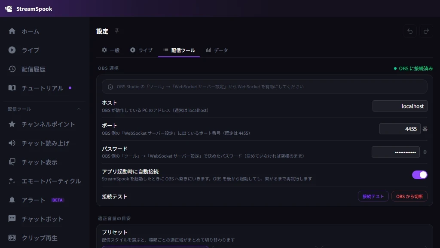The image size is (440, 248).
Task: Click the book icon beside チュートリアル
Action: [x=12, y=88]
